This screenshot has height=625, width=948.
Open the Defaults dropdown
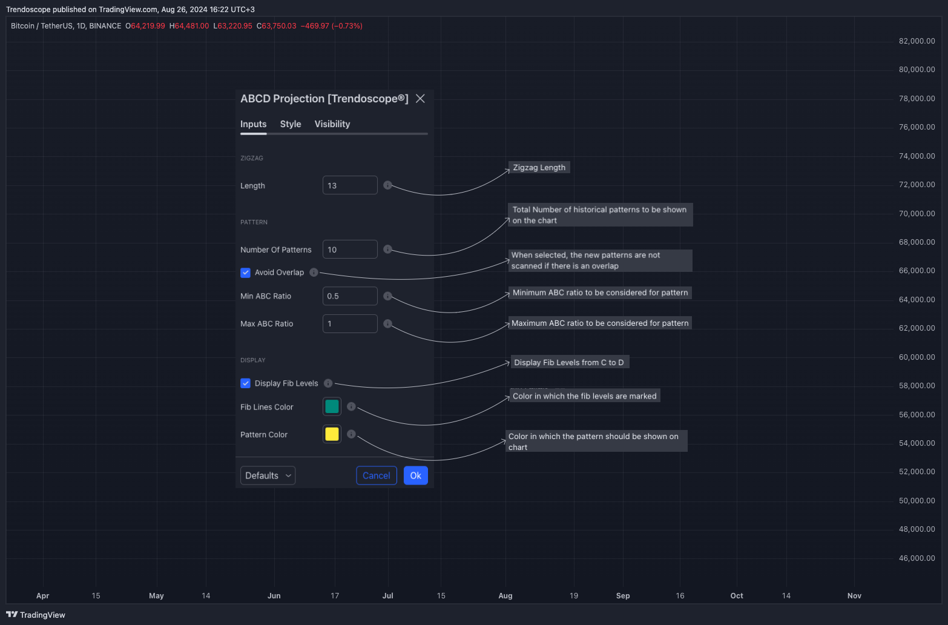(x=268, y=475)
